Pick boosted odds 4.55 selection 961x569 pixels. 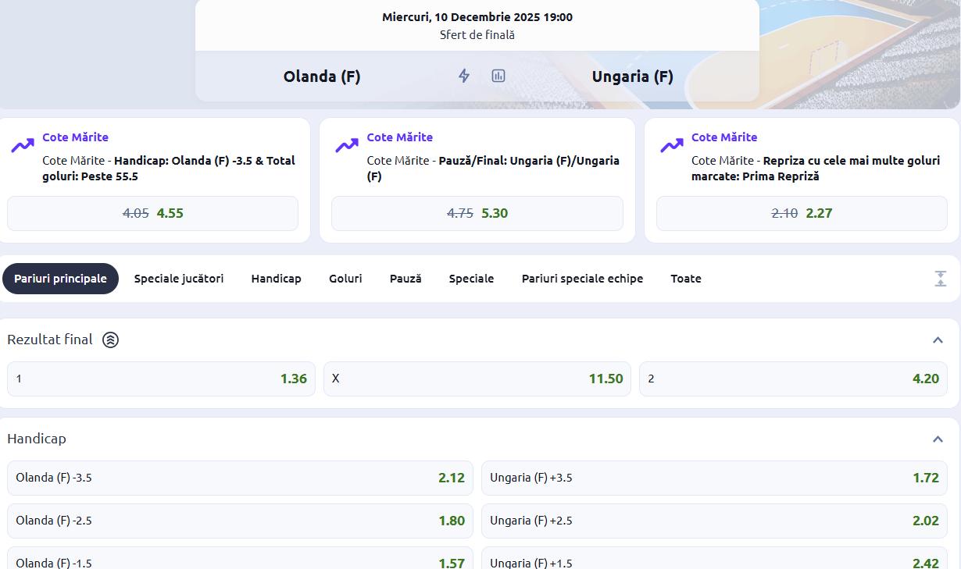(x=152, y=213)
